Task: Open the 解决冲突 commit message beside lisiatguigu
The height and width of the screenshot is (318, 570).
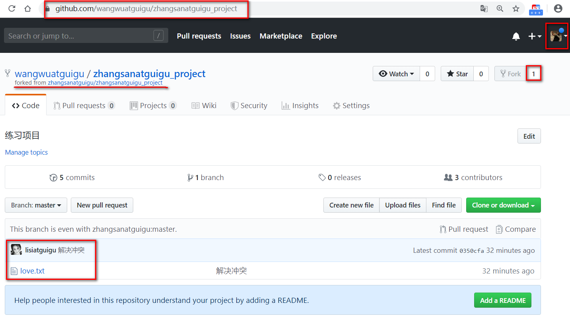Action: (x=71, y=250)
